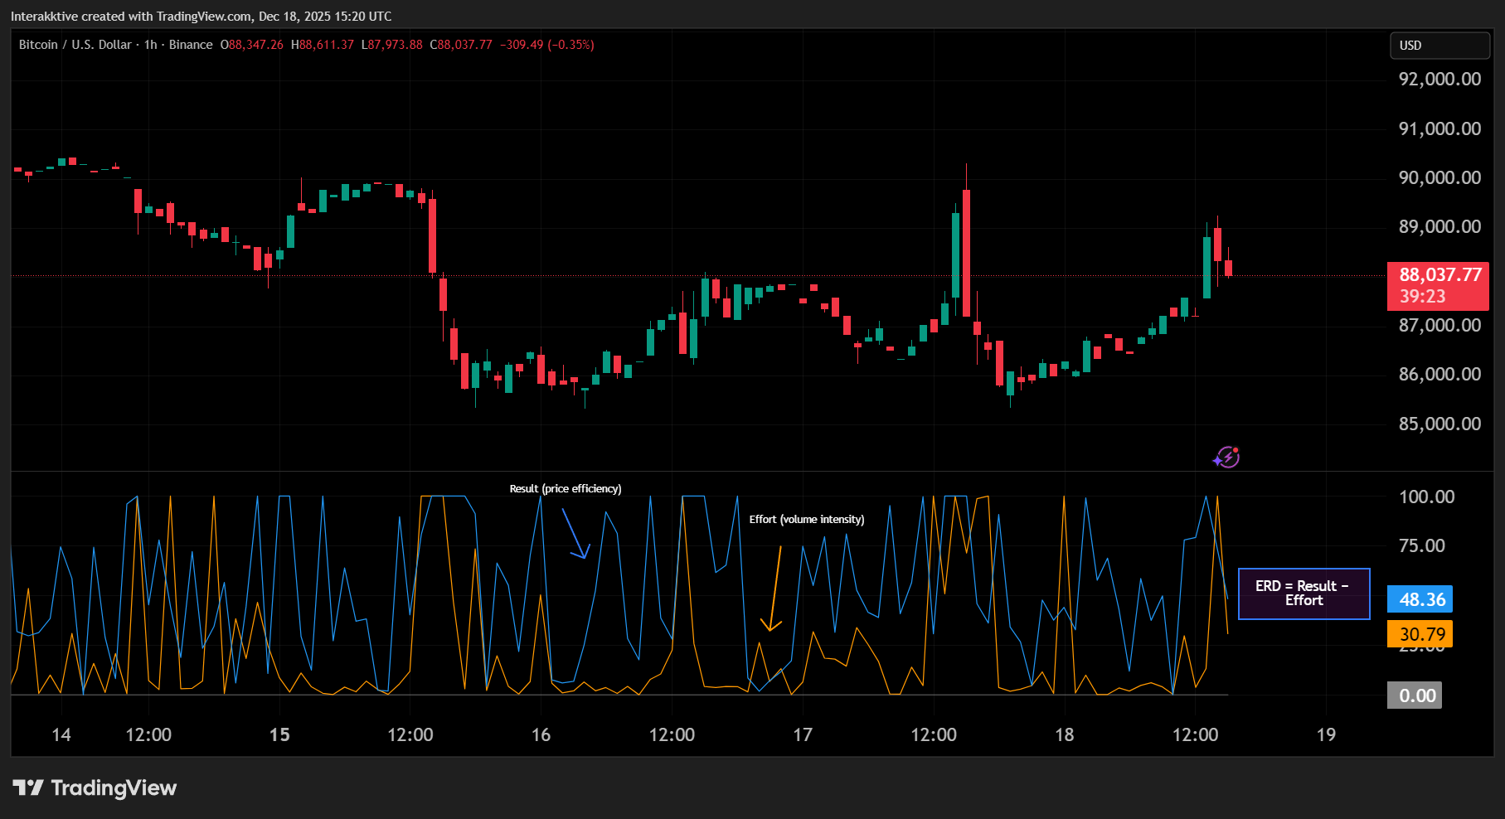This screenshot has height=819, width=1505.
Task: Click the 86,000.00 price axis label
Action: click(1439, 374)
